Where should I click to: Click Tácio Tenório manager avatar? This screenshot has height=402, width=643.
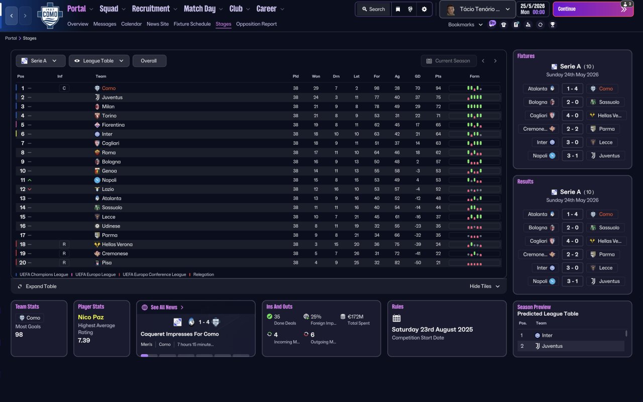click(451, 9)
